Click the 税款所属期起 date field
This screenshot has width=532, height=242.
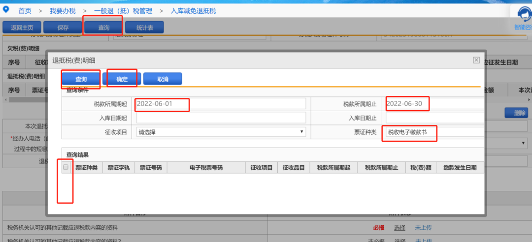[221, 104]
